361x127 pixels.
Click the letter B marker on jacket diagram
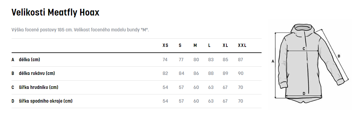339,56
